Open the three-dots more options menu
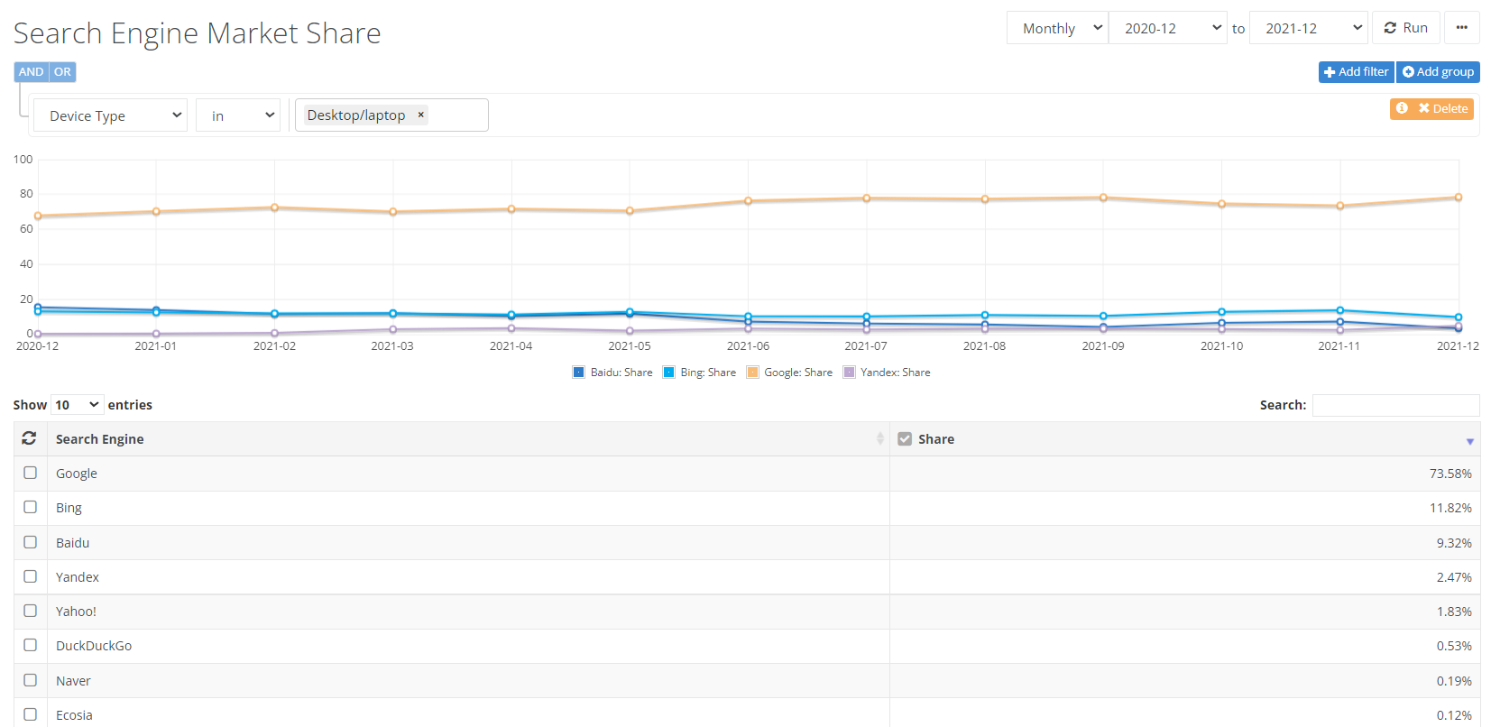 pyautogui.click(x=1461, y=28)
